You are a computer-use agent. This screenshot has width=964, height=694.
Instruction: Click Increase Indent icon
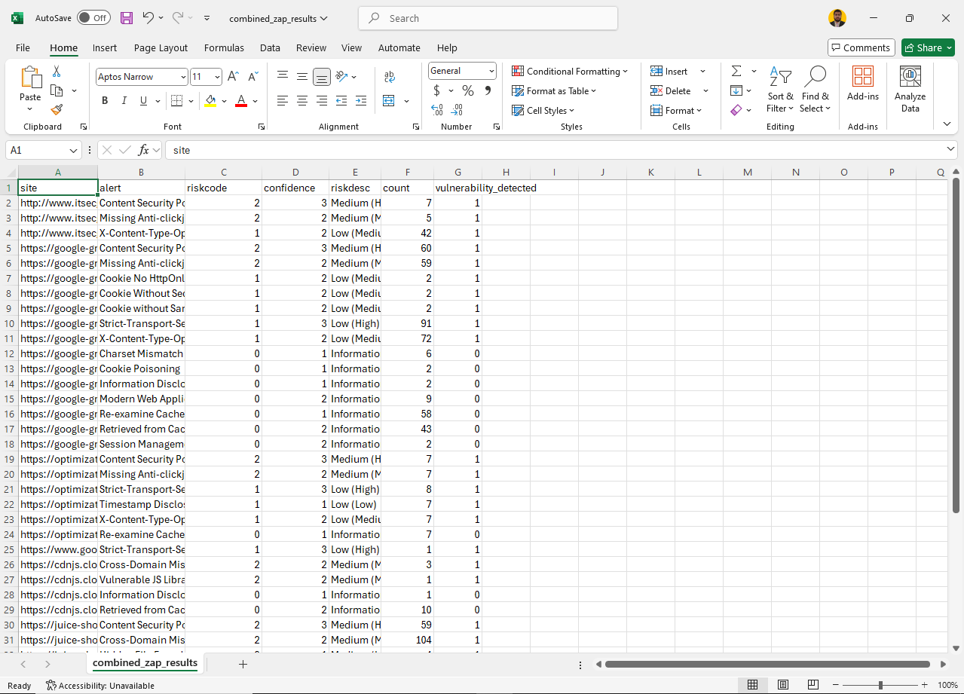[361, 100]
